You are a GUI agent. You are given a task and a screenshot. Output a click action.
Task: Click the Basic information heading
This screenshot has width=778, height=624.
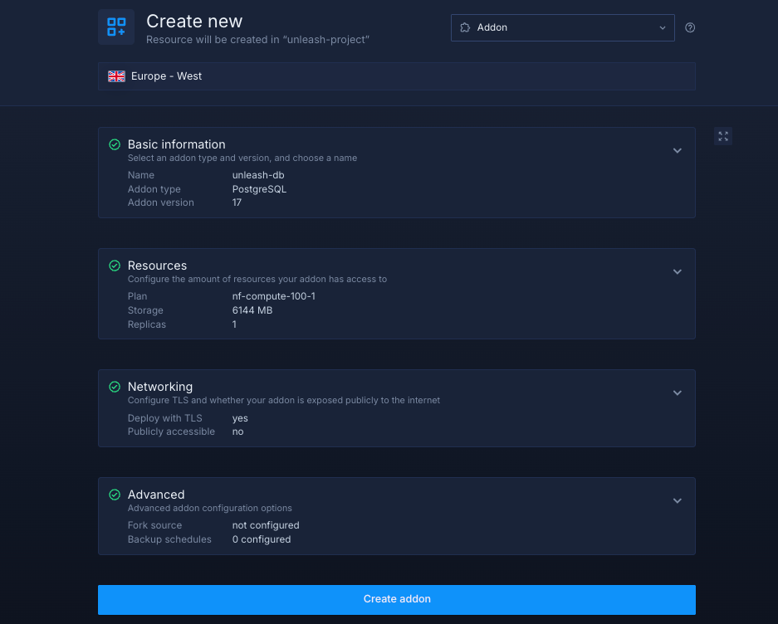176,144
